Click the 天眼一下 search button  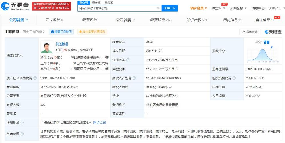(x=170, y=8)
